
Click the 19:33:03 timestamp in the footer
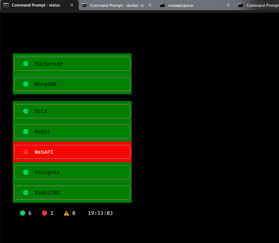(100, 213)
